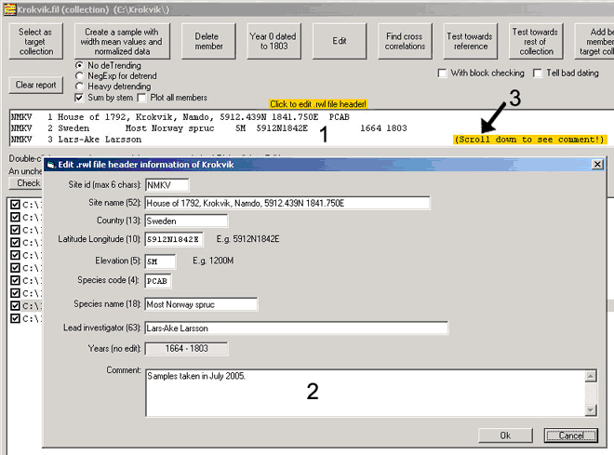The height and width of the screenshot is (455, 614).
Task: Click Year 0 dated to 1803 button
Action: pyautogui.click(x=274, y=42)
